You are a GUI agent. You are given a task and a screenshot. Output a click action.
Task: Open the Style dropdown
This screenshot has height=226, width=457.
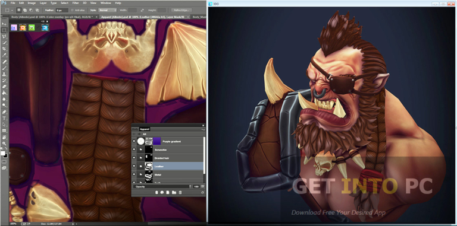[x=108, y=10]
